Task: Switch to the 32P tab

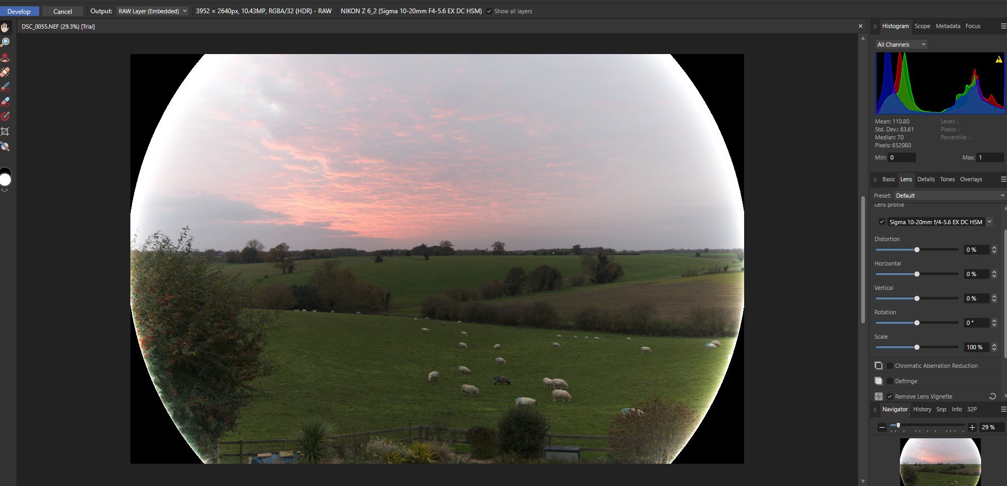Action: [x=972, y=409]
